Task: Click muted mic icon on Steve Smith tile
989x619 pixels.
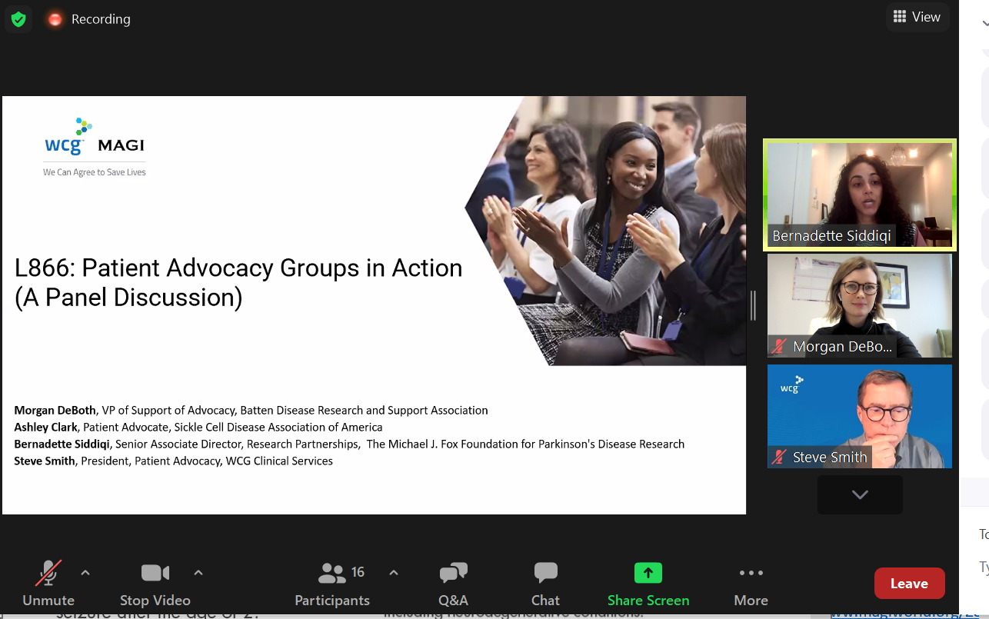Action: pyautogui.click(x=780, y=457)
